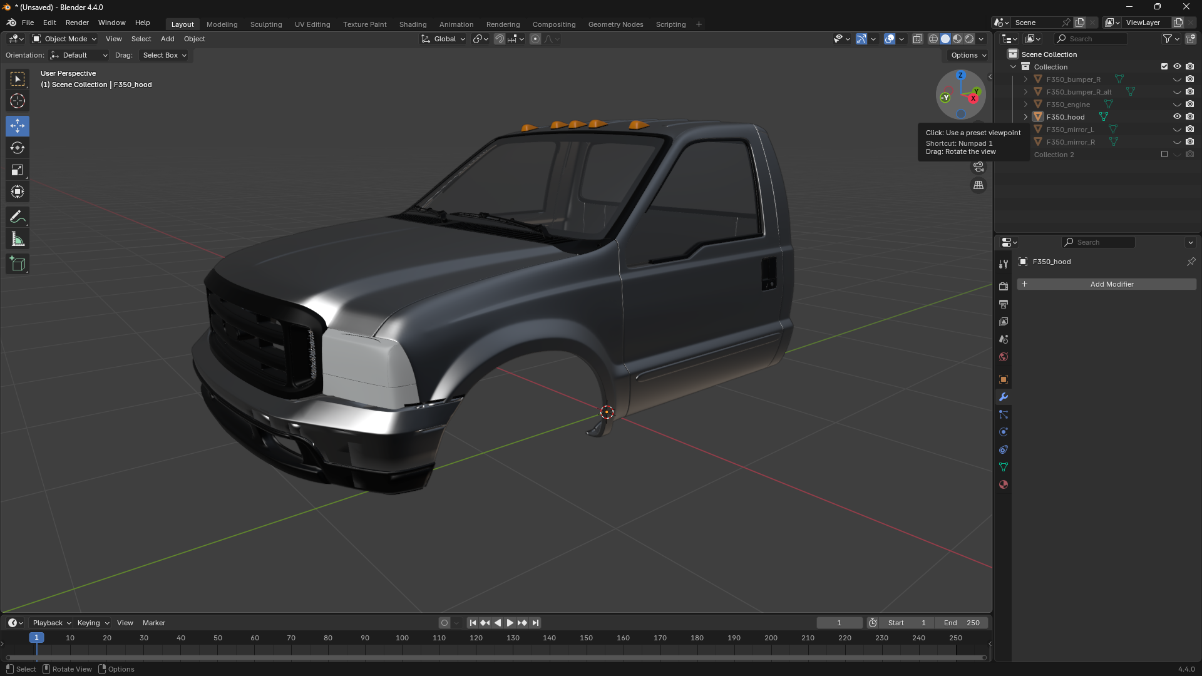Click the outliner Search field
Viewport: 1202px width, 676px height.
[x=1091, y=39]
